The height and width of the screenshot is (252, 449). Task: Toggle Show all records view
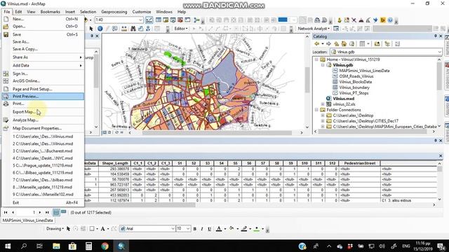click(x=56, y=212)
